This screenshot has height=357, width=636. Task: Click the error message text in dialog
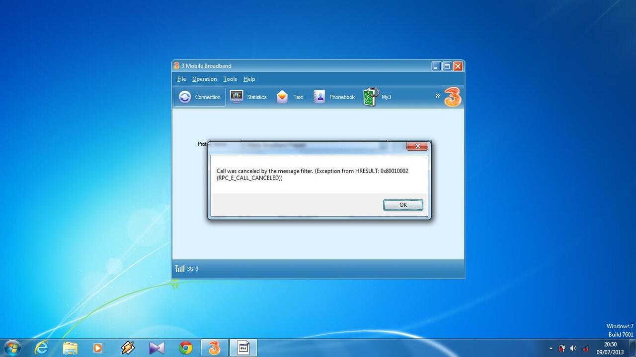point(313,175)
